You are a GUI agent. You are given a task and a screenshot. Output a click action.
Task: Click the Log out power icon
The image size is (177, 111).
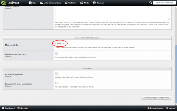tap(167, 108)
